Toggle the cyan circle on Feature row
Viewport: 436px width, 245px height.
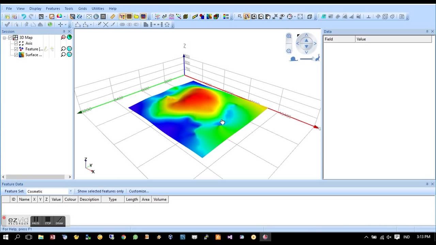[x=69, y=49]
